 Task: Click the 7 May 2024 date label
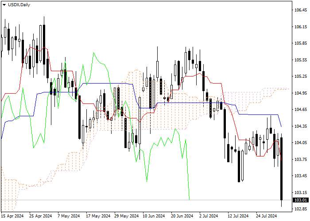69,216
